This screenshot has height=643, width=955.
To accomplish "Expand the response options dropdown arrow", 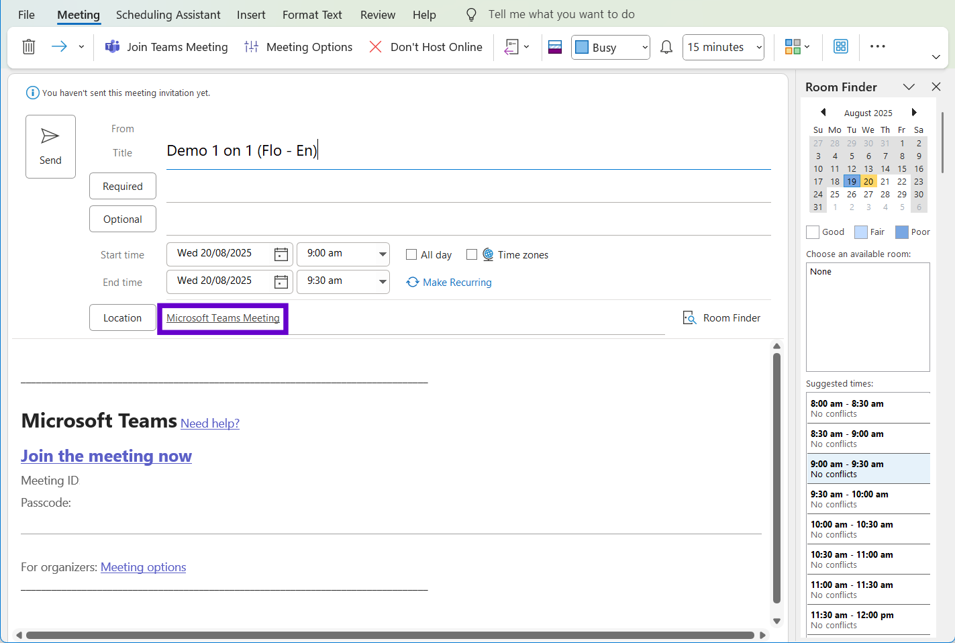I will tap(527, 47).
